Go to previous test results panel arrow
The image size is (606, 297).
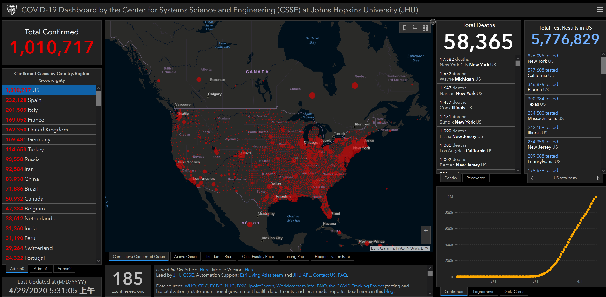(x=532, y=178)
